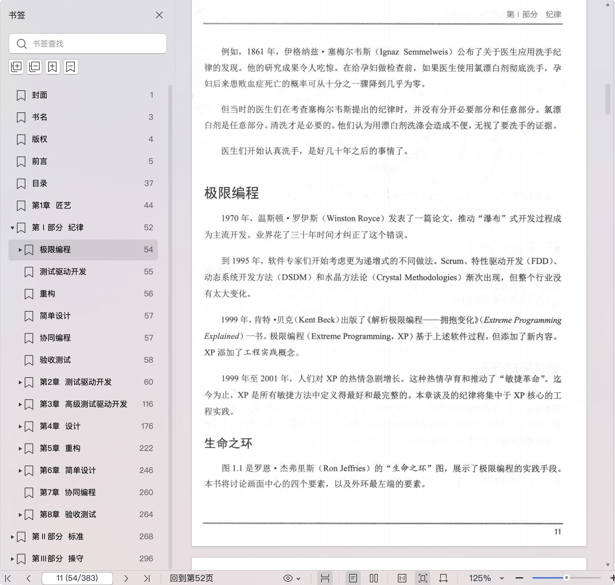Go to the last page
This screenshot has width=615, height=585.
coord(147,578)
